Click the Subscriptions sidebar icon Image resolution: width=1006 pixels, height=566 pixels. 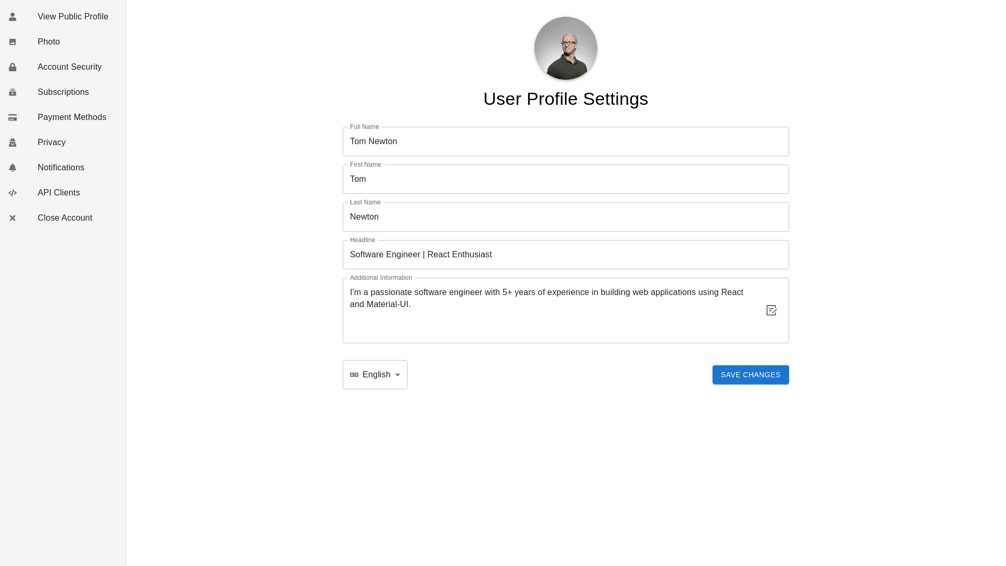tap(13, 92)
